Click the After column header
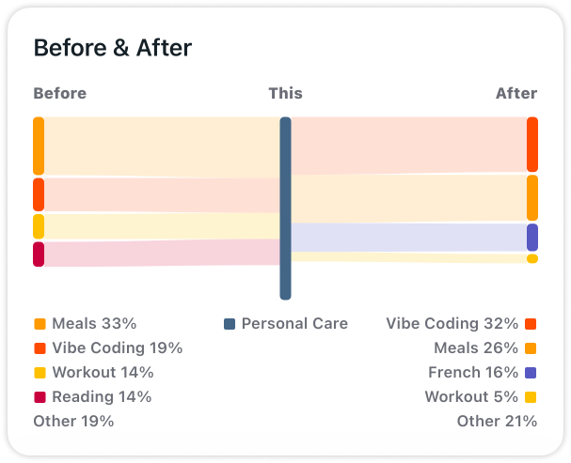 516,93
